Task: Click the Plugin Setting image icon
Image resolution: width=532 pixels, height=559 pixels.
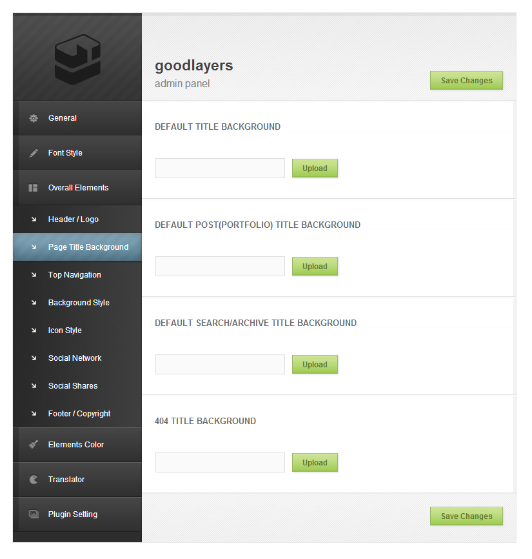Action: [x=34, y=514]
